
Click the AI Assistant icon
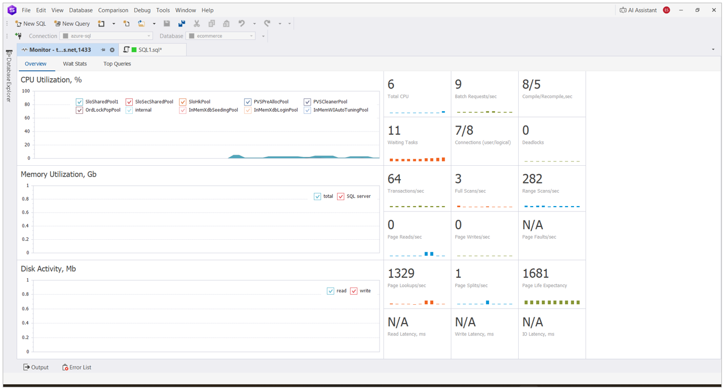[623, 10]
